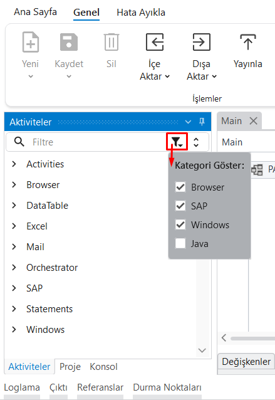275x400 pixels.
Task: Click into the Filtre search field
Action: click(x=98, y=142)
